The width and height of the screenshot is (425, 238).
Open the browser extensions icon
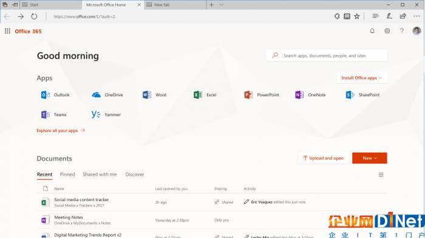click(x=337, y=16)
